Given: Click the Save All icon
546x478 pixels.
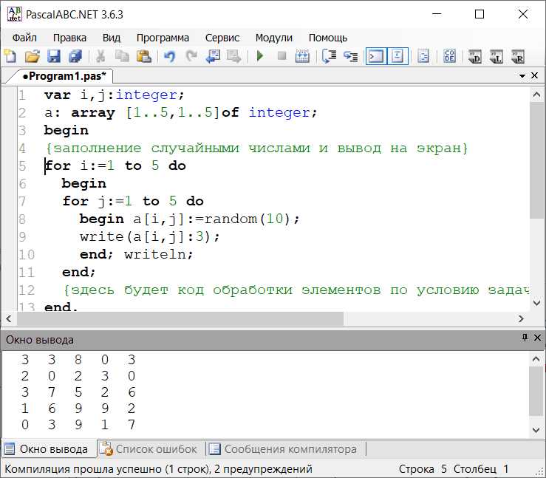Looking at the screenshot, I should click(x=75, y=56).
